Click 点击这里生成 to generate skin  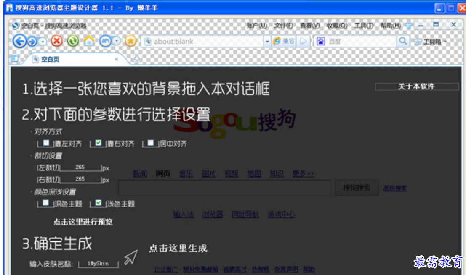point(178,248)
